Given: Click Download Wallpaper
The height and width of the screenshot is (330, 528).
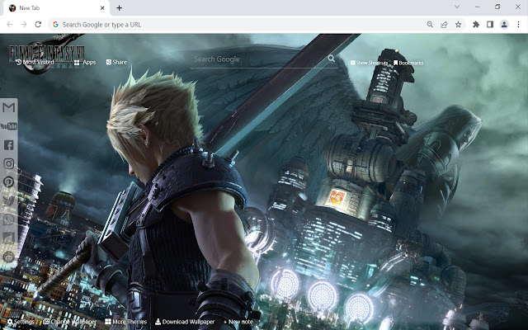Looking at the screenshot, I should point(185,322).
